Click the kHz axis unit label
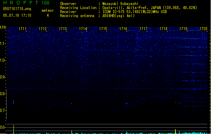This screenshot has width=211, height=134. [x=3, y=27]
